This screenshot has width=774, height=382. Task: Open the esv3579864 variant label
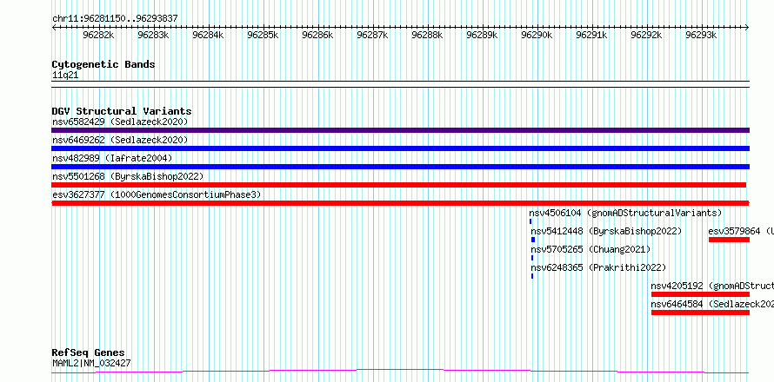[741, 231]
